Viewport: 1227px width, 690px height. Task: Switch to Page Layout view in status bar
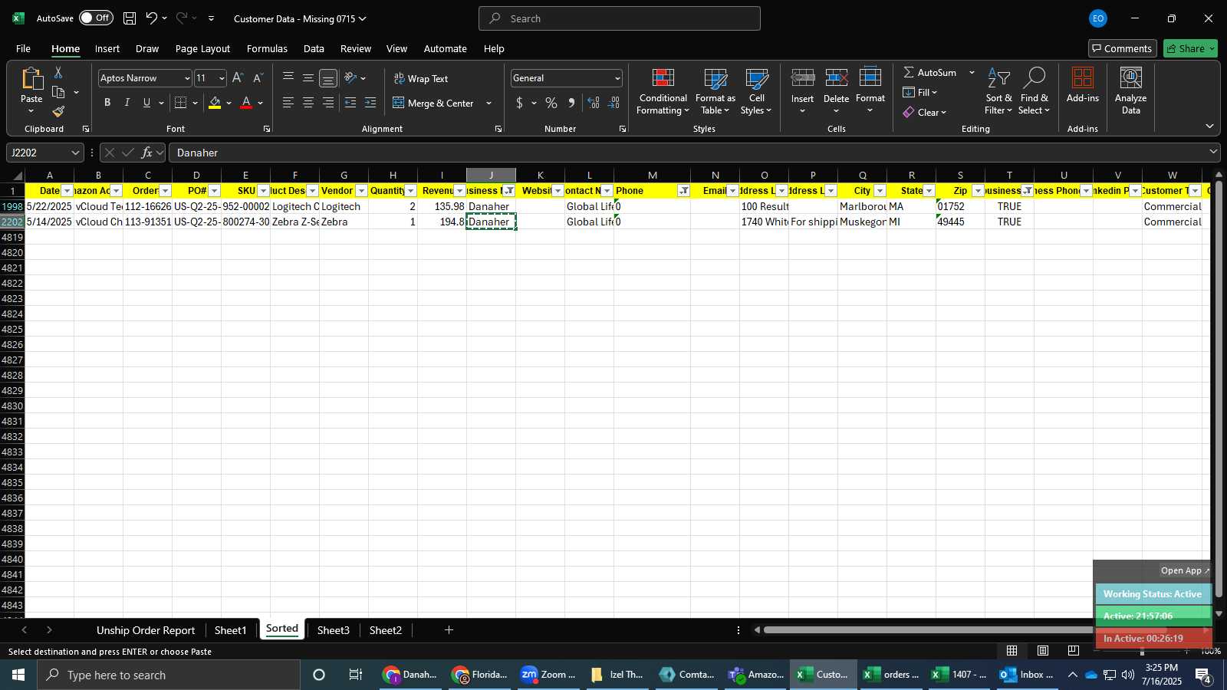pyautogui.click(x=1043, y=650)
